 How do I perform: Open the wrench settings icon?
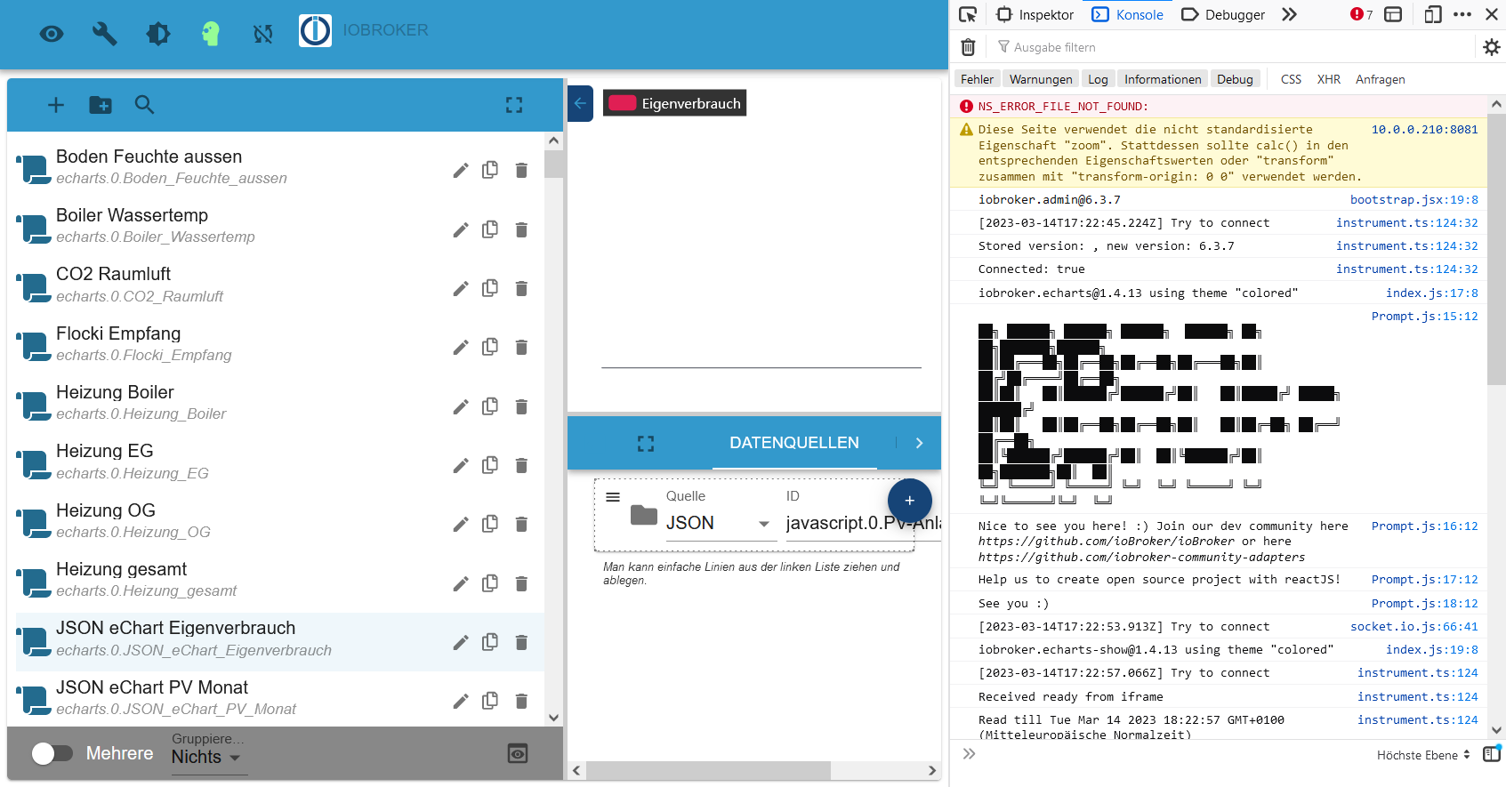[x=105, y=34]
